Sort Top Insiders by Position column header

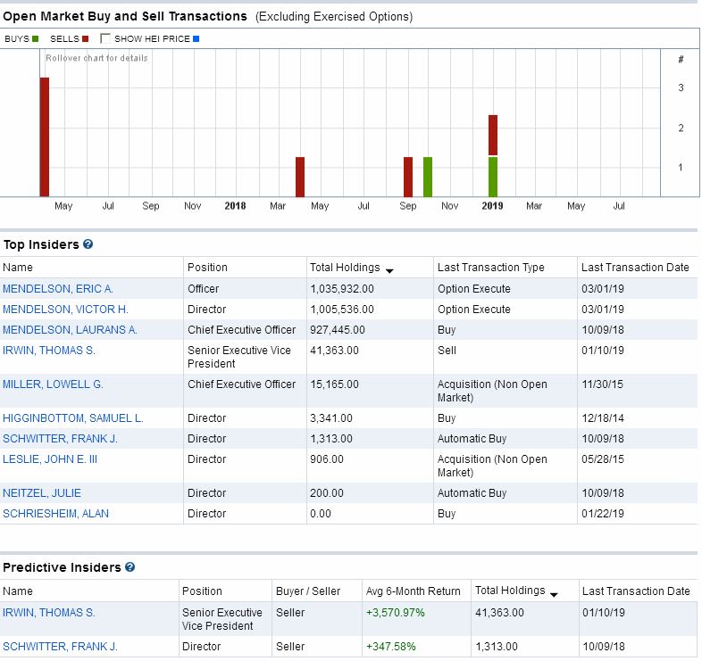point(207,268)
